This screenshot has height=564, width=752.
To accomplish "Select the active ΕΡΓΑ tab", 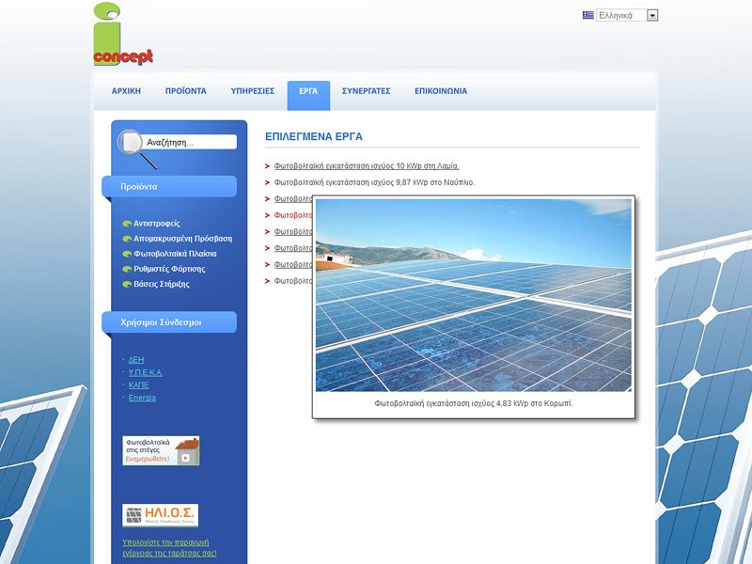I will click(x=308, y=95).
